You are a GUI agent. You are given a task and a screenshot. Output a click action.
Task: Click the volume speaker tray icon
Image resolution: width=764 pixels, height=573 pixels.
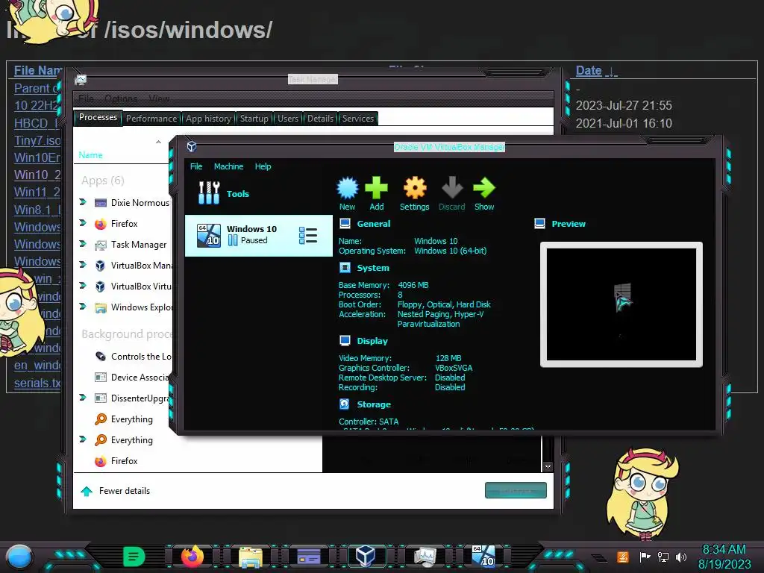pos(681,557)
